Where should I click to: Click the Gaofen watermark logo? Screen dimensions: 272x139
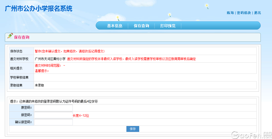click(x=251, y=134)
